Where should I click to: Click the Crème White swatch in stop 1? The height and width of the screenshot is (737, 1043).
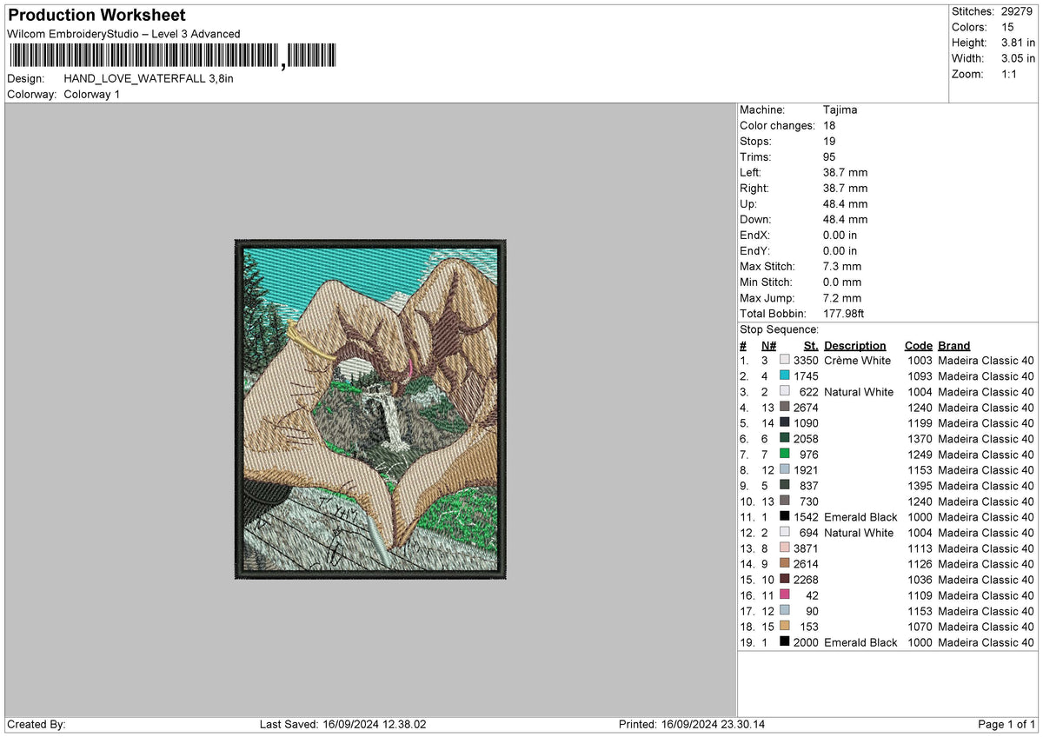point(785,361)
